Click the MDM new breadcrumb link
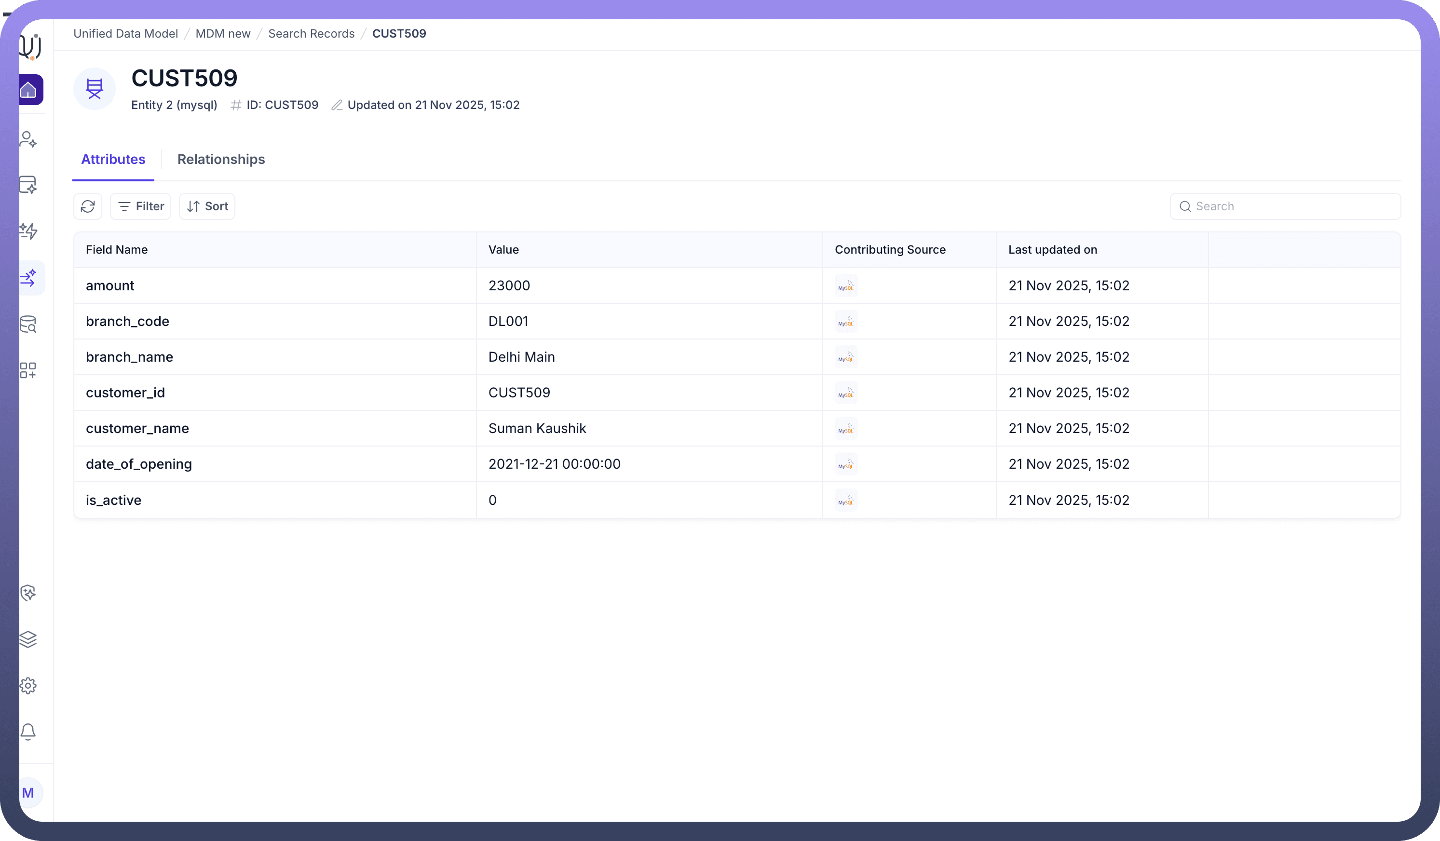This screenshot has height=841, width=1440. pyautogui.click(x=223, y=34)
